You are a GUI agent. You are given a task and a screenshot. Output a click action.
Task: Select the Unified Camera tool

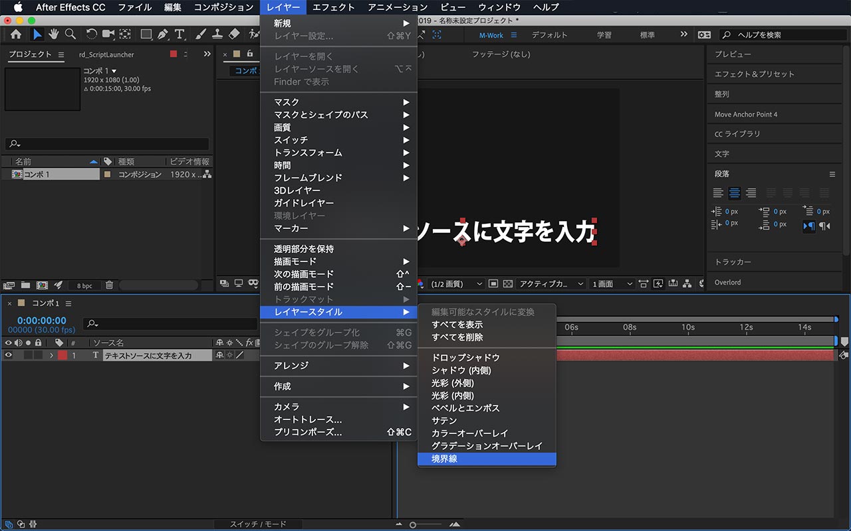point(108,35)
